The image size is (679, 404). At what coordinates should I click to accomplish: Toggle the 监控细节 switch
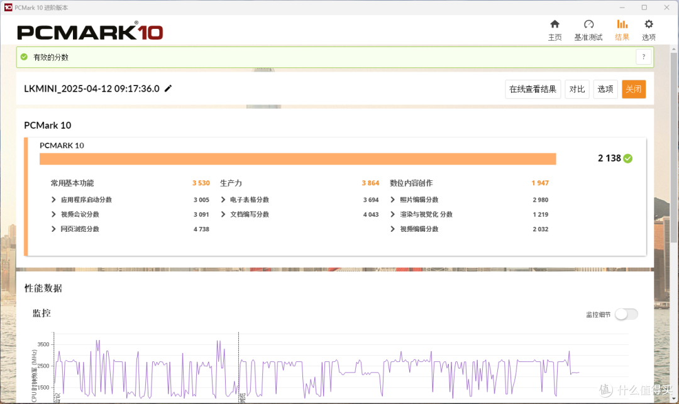[x=626, y=314]
